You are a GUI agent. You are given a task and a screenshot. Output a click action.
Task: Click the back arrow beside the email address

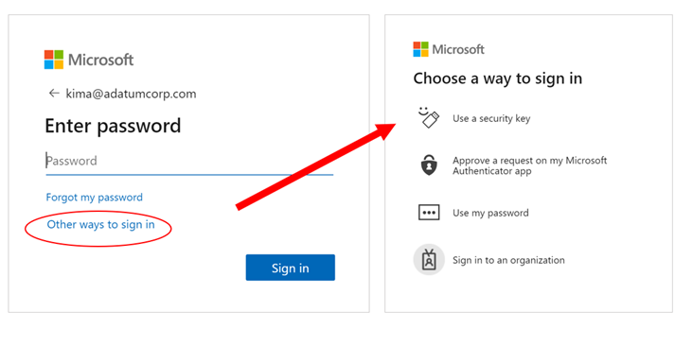coord(54,94)
